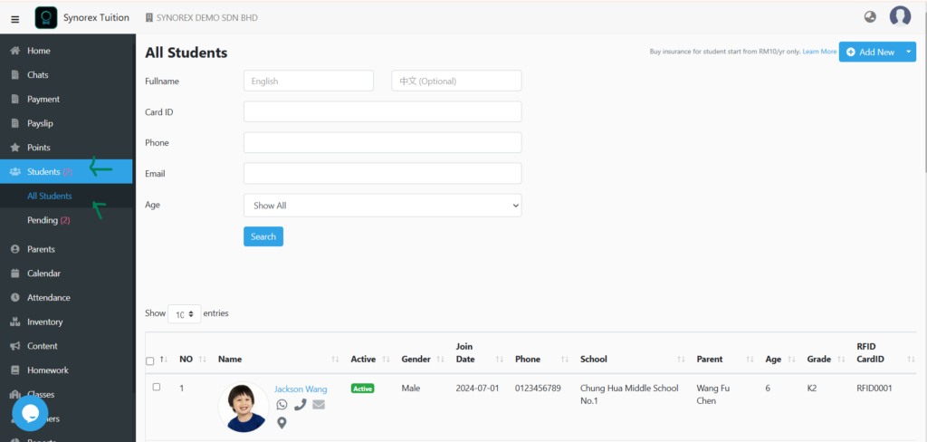This screenshot has width=927, height=442.
Task: Click map pin icon under Jackson Wang
Action: [282, 423]
